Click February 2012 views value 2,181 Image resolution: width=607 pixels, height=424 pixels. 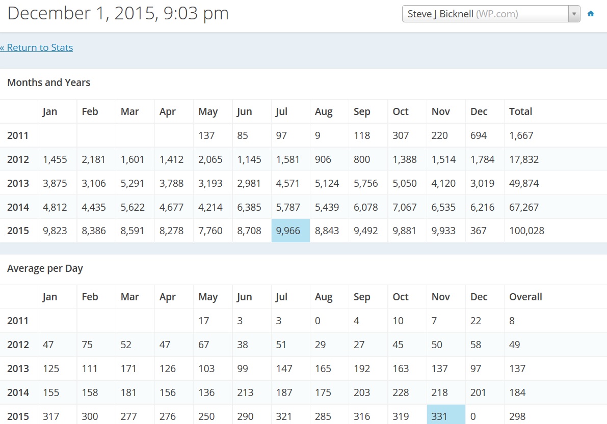pyautogui.click(x=94, y=160)
